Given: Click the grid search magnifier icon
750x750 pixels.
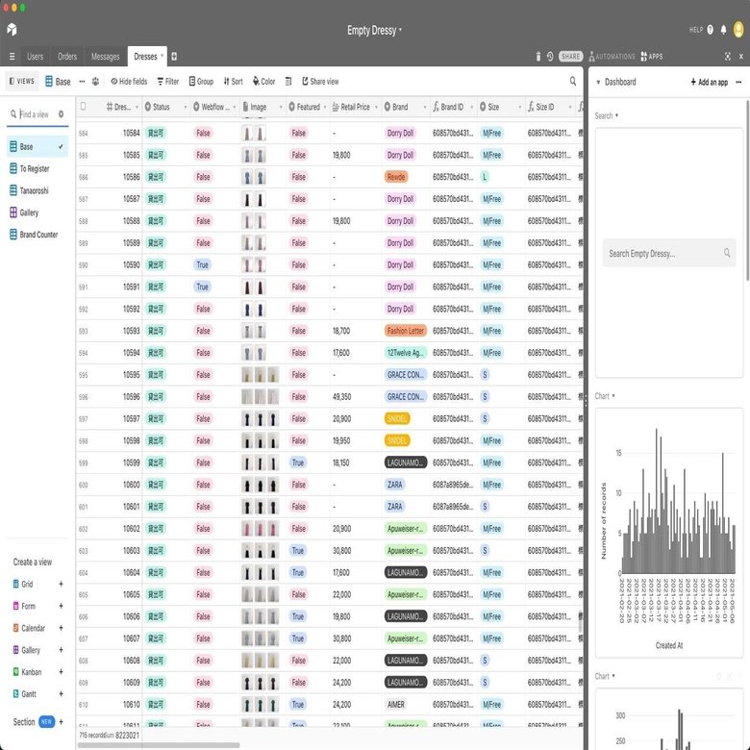Looking at the screenshot, I should coord(572,82).
